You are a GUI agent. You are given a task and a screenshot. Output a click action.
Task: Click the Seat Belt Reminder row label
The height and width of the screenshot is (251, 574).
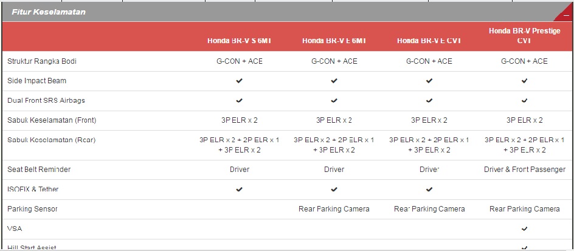39,170
